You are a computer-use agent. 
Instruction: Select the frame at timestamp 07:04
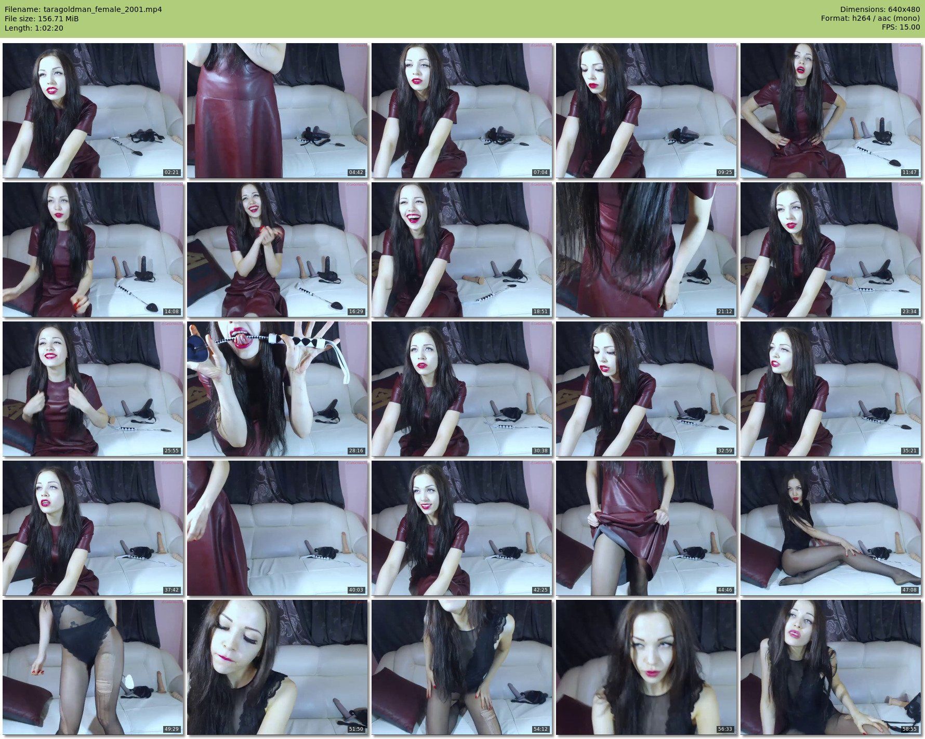(x=462, y=111)
